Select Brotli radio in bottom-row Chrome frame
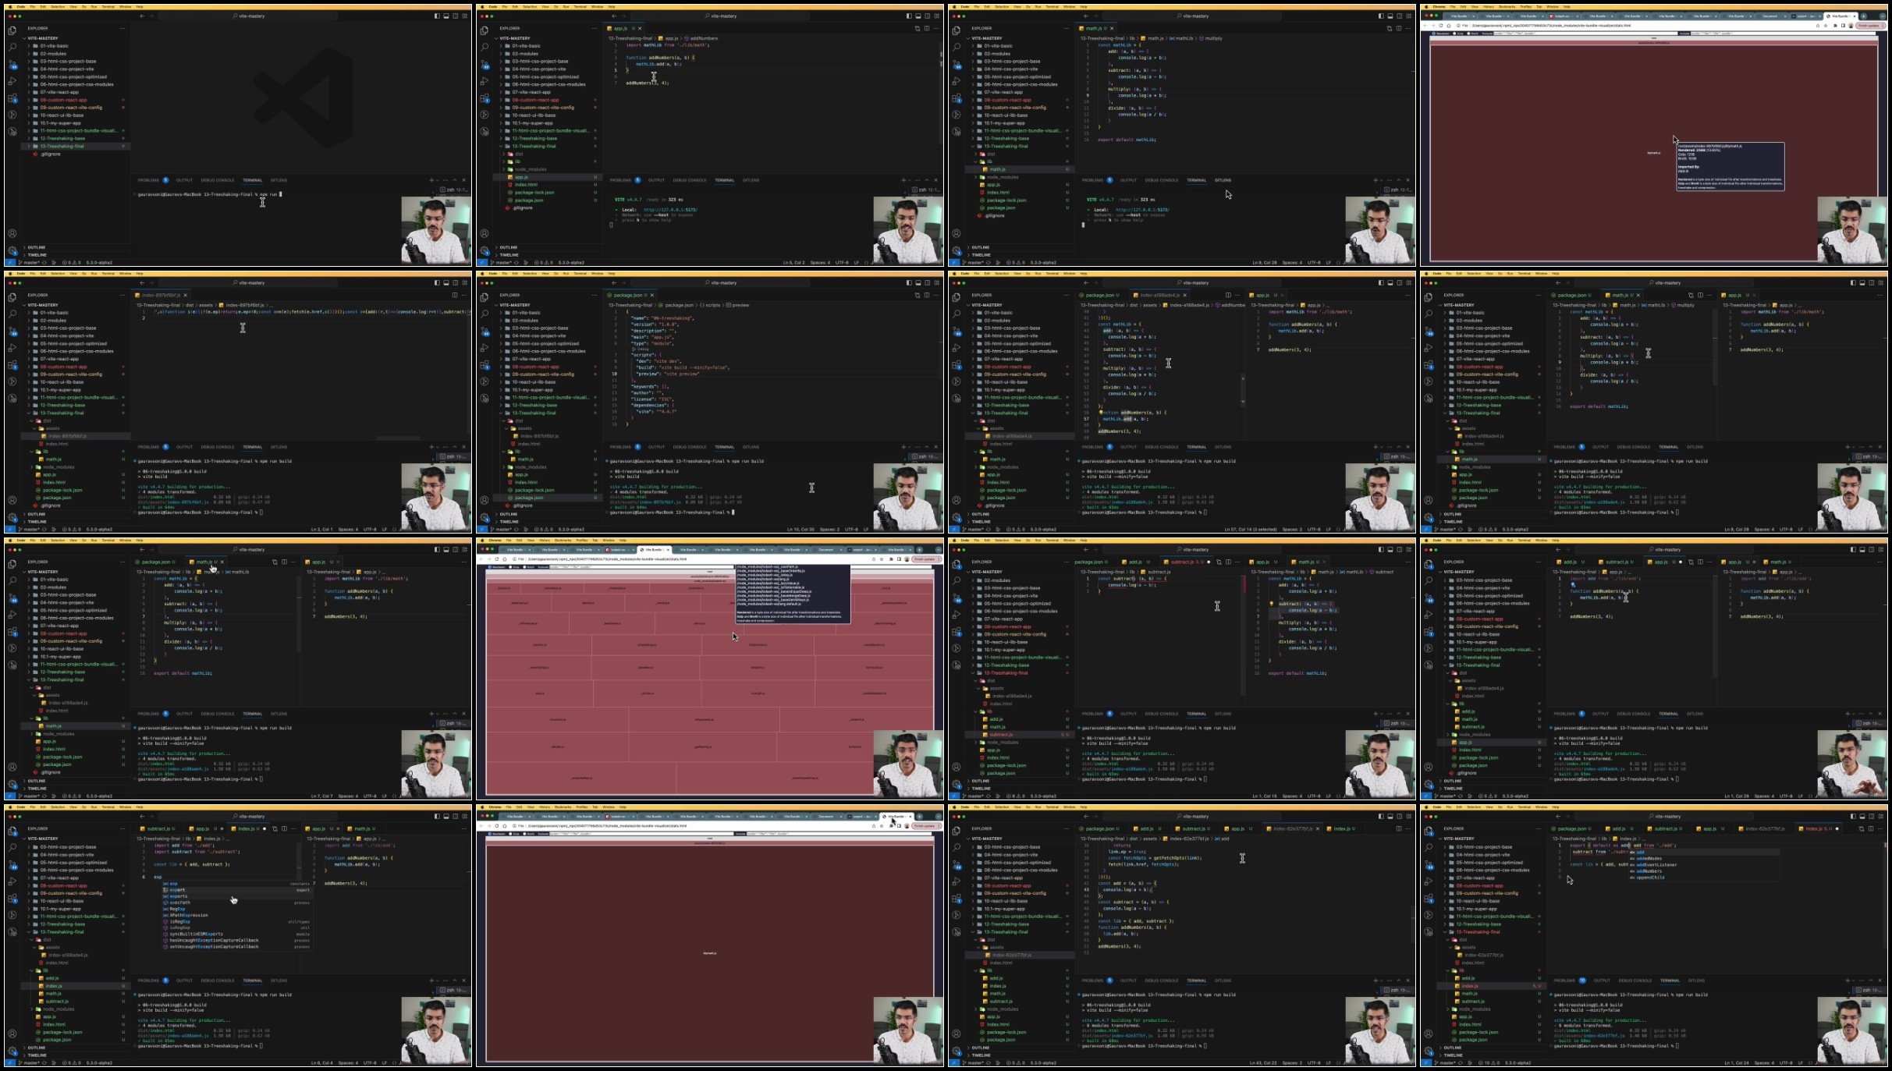Image resolution: width=1892 pixels, height=1071 pixels. (525, 833)
